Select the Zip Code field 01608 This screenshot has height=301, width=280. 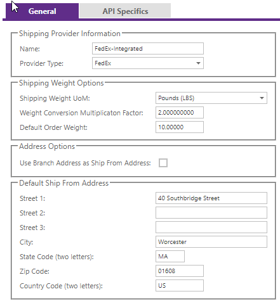tap(180, 271)
